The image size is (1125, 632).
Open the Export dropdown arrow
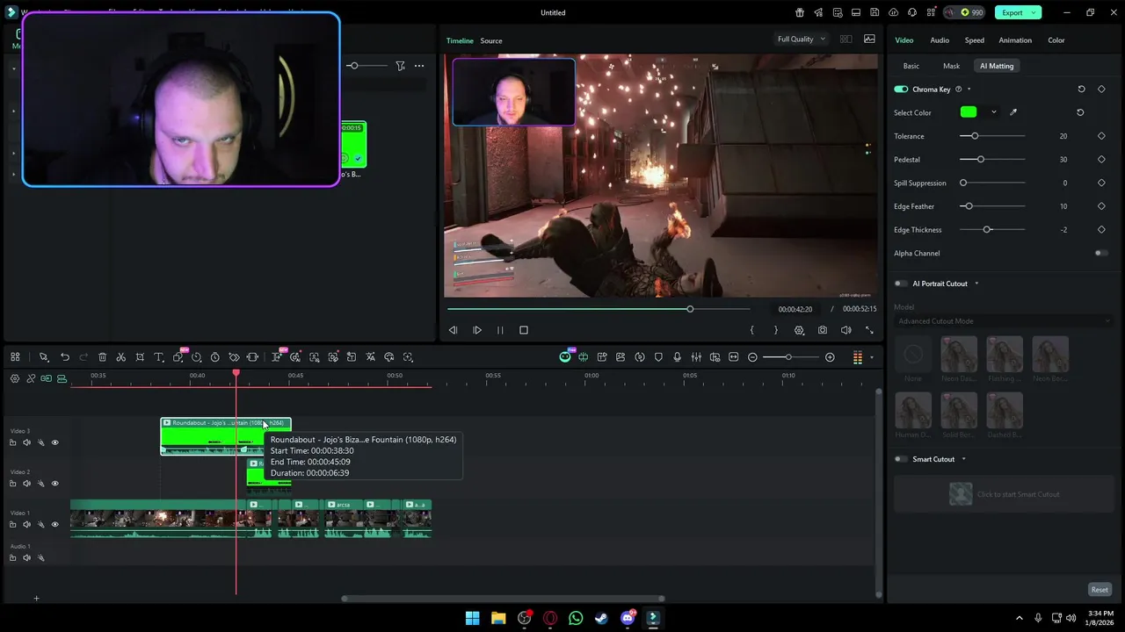click(1035, 12)
